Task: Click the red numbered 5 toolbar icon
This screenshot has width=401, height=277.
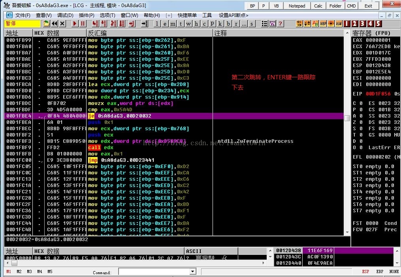Action: click(x=378, y=24)
